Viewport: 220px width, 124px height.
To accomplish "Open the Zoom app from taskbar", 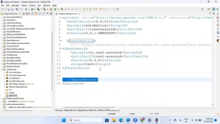I will [135, 120].
